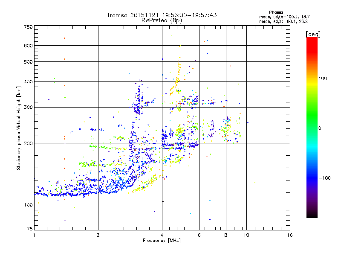Click the y-axis tick label '75'
341x256 pixels.
pos(30,229)
